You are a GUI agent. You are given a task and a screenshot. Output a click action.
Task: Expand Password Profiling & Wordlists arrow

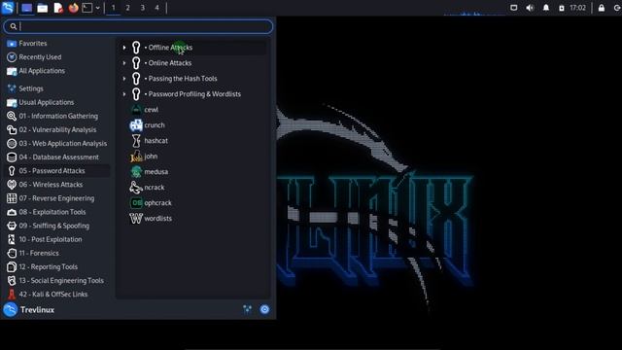pyautogui.click(x=124, y=94)
